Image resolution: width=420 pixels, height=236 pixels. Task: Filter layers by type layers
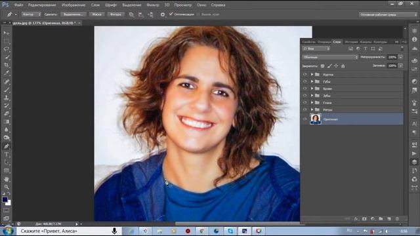tap(366, 49)
